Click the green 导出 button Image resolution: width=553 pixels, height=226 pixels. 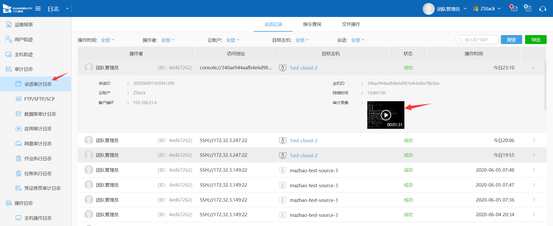(x=535, y=40)
